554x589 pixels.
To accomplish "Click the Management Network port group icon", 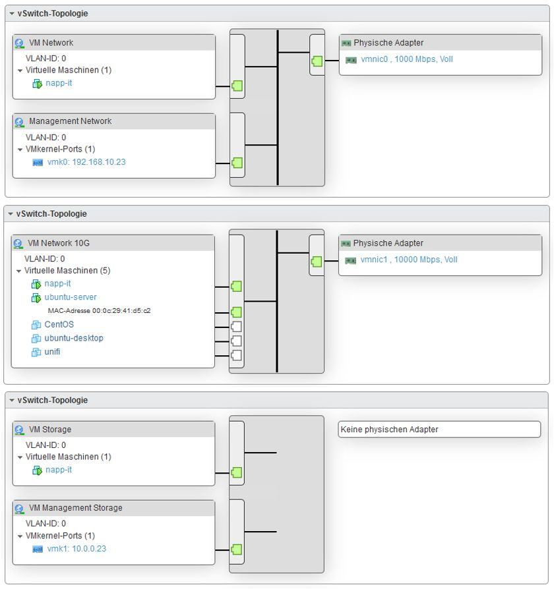I will tap(19, 122).
